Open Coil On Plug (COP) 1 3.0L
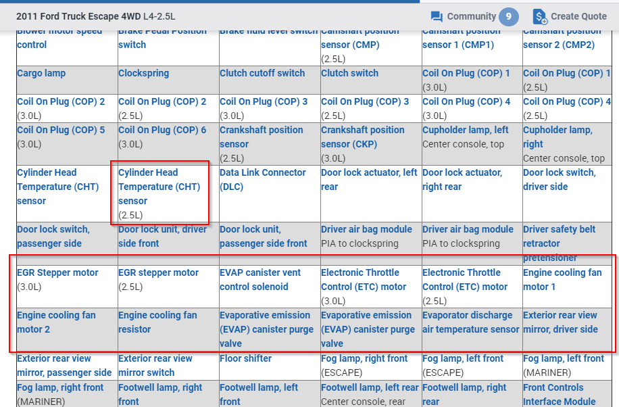Image resolution: width=619 pixels, height=407 pixels. click(x=466, y=73)
